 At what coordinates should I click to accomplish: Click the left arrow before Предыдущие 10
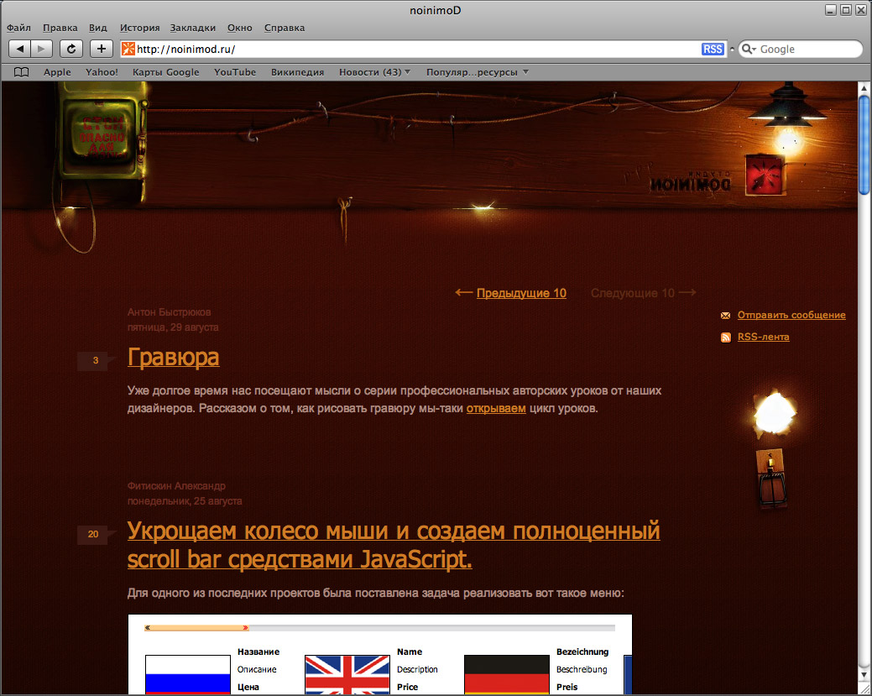[464, 292]
